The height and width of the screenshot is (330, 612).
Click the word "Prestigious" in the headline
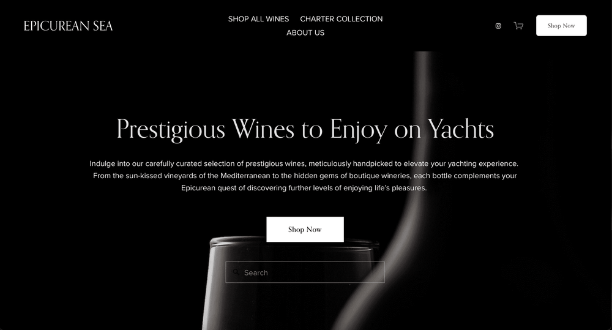171,130
